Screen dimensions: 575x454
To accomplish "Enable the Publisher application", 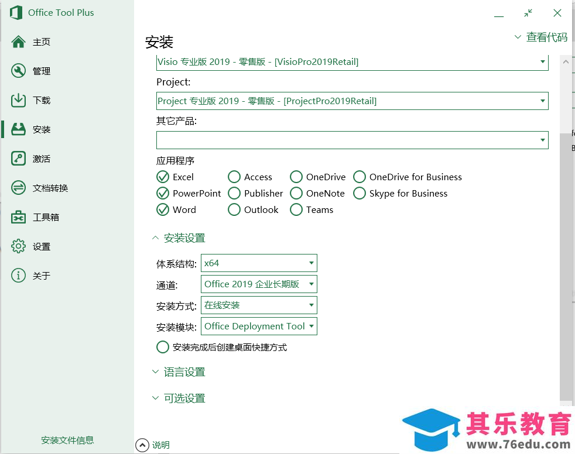I will pos(234,193).
